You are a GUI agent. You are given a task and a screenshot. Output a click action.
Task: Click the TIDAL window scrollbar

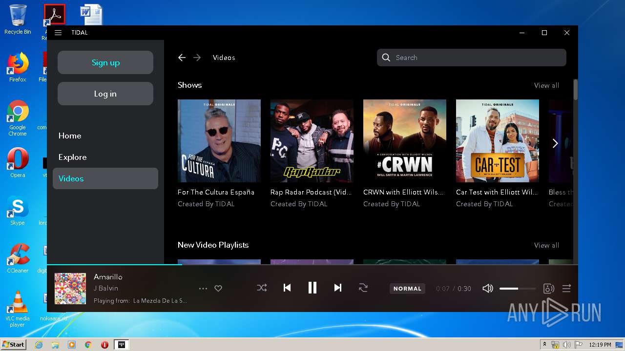point(575,90)
